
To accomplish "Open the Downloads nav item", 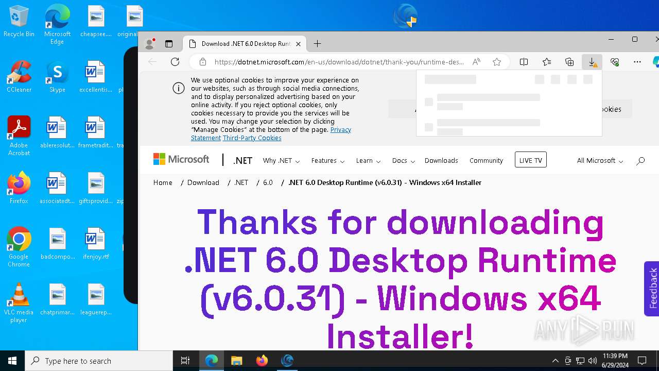I will (441, 161).
